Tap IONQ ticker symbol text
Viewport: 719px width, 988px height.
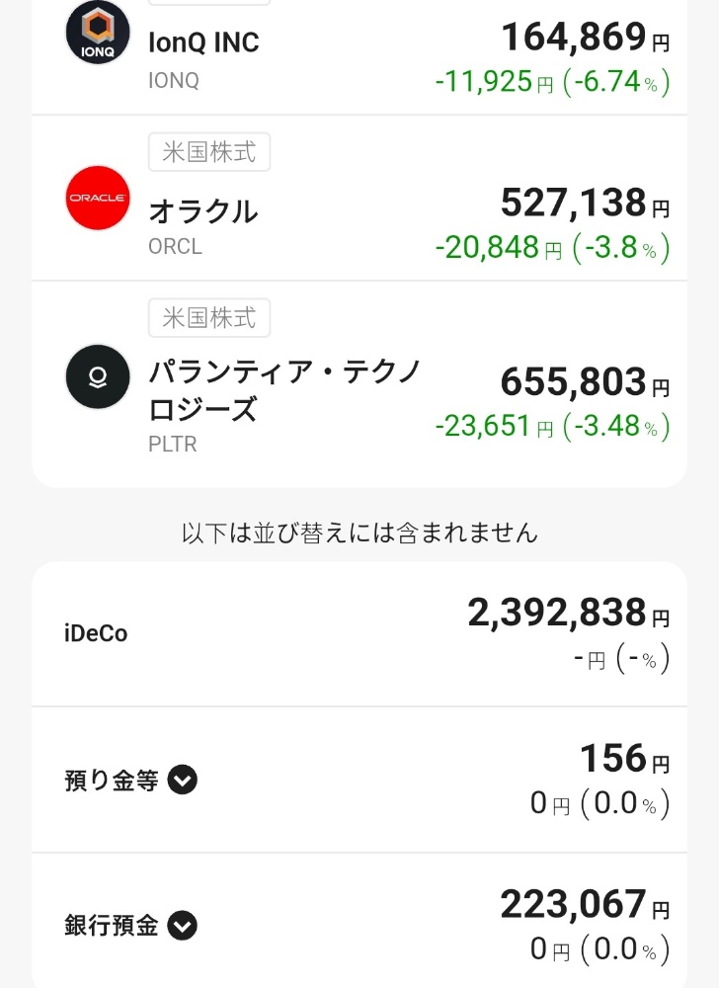click(174, 81)
